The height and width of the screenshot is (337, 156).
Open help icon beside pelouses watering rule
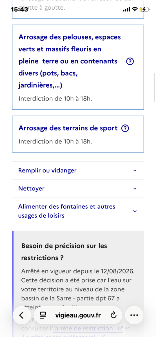130,62
